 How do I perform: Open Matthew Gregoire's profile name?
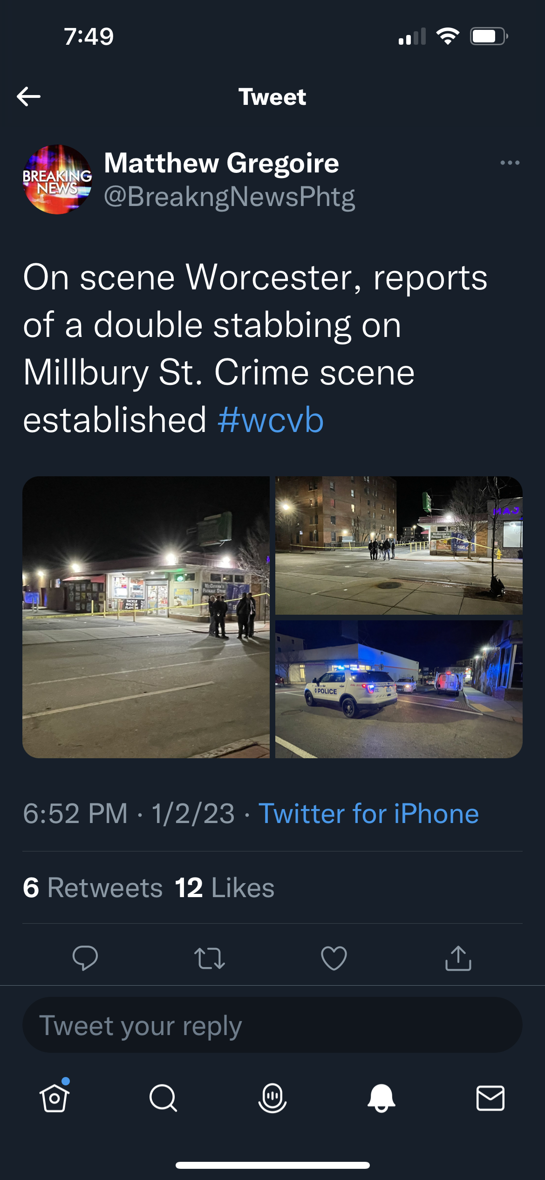click(x=221, y=163)
